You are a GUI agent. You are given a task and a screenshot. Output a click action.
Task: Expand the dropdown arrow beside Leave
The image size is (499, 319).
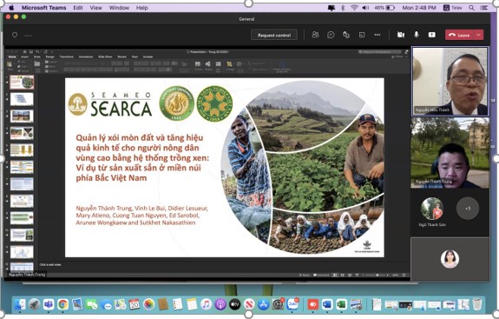[x=479, y=35]
